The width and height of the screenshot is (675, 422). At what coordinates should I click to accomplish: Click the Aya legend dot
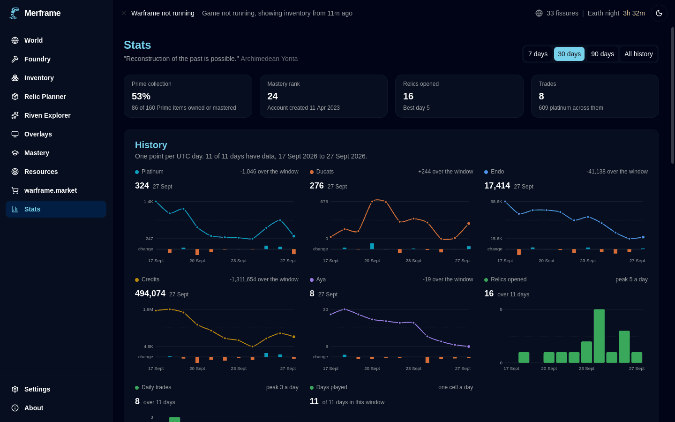coord(312,280)
